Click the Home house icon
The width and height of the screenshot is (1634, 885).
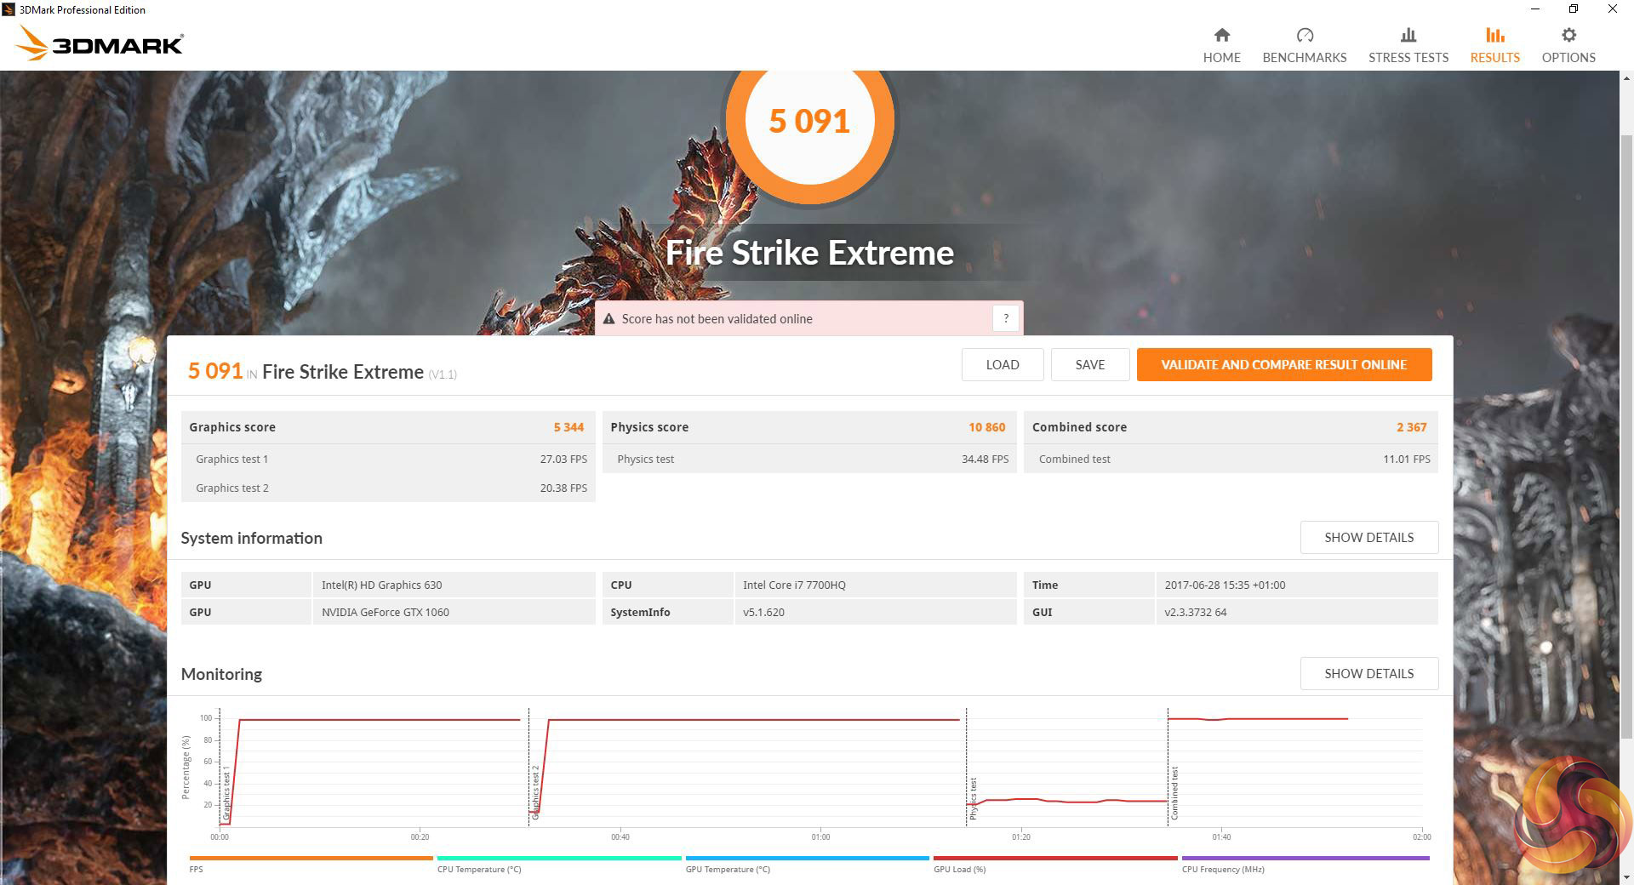tap(1221, 35)
